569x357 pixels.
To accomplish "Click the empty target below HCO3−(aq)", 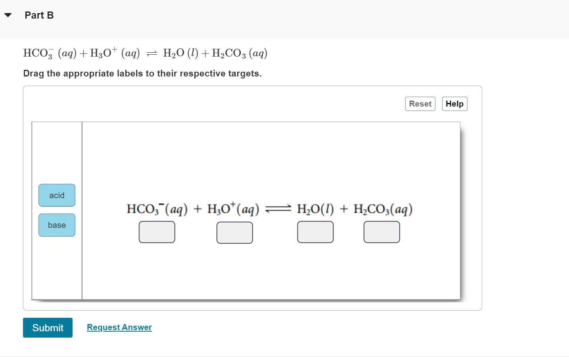I will coord(157,232).
